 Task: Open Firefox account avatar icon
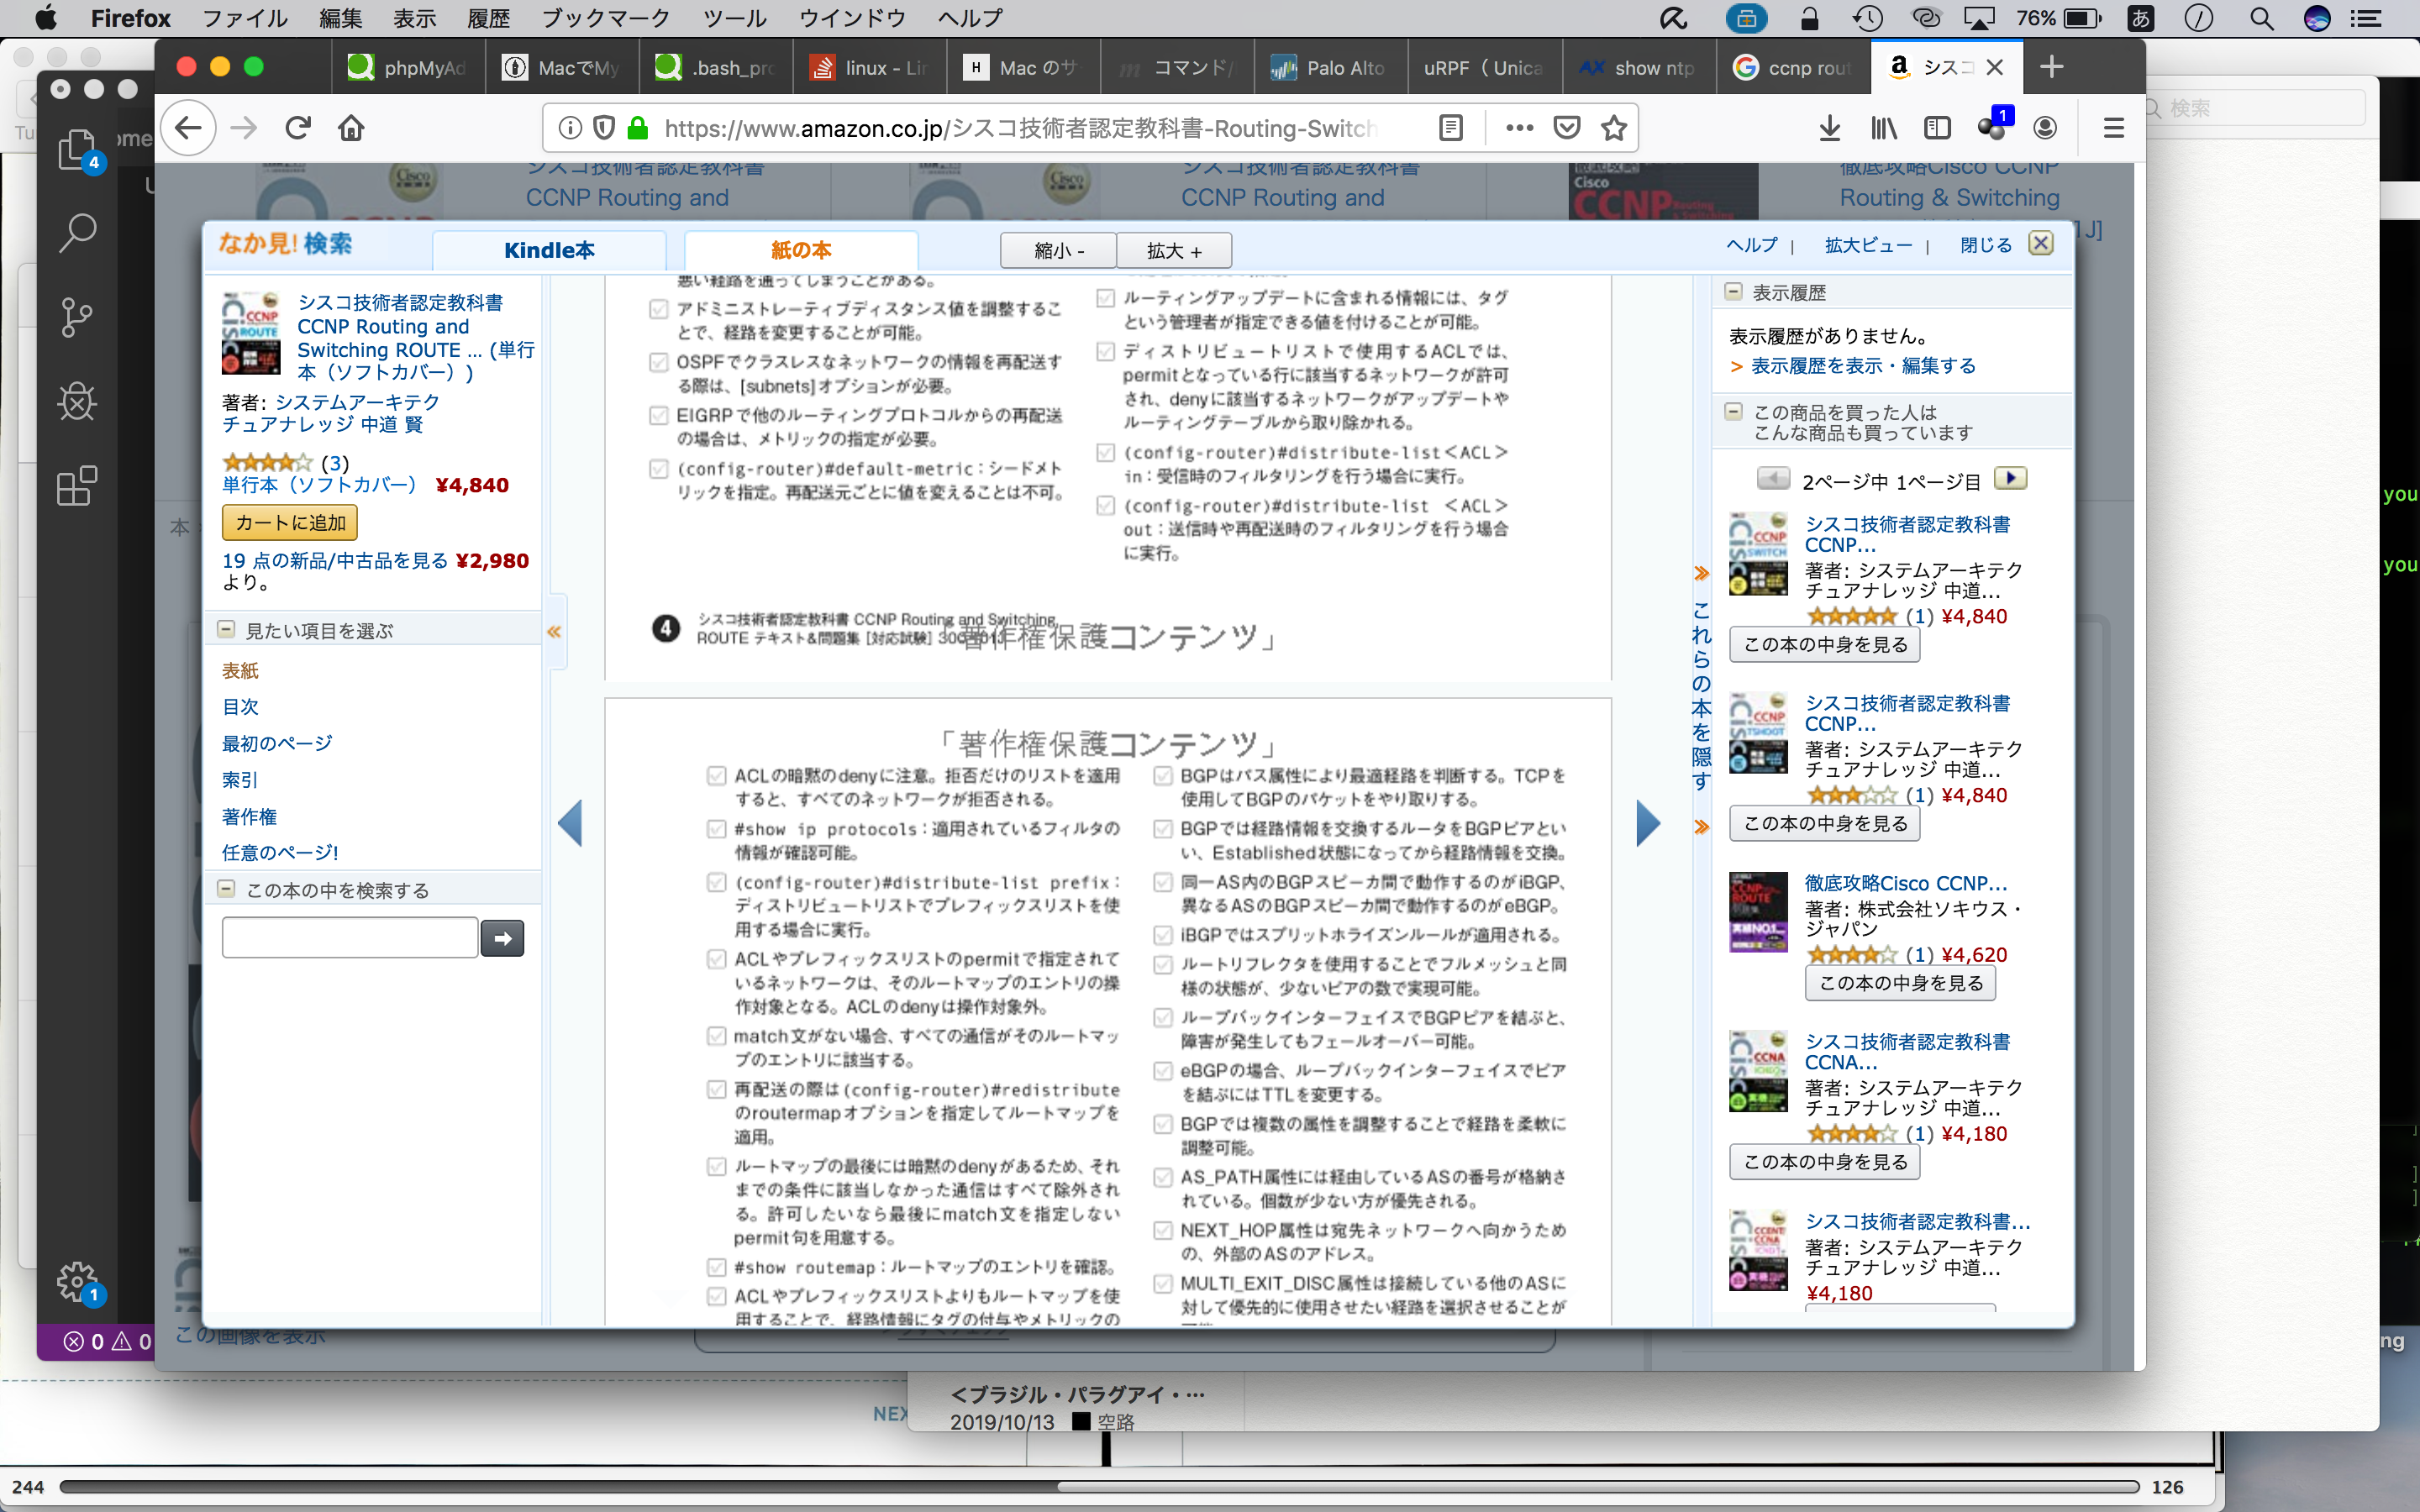coord(2045,128)
